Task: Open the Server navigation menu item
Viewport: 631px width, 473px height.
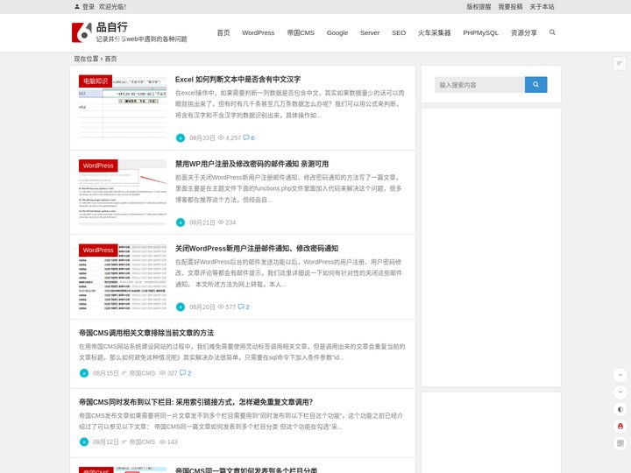Action: coord(370,32)
